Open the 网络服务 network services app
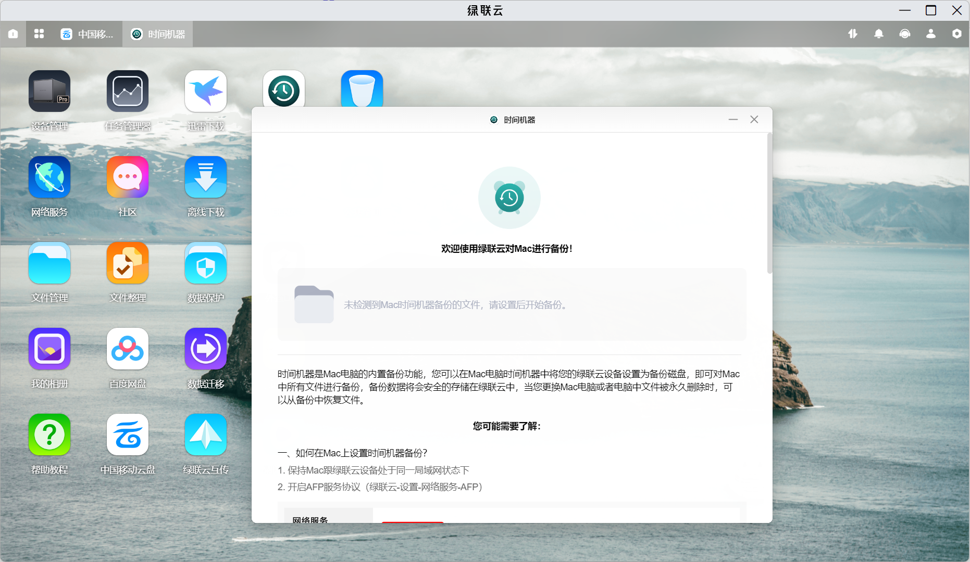The width and height of the screenshot is (970, 562). point(49,177)
